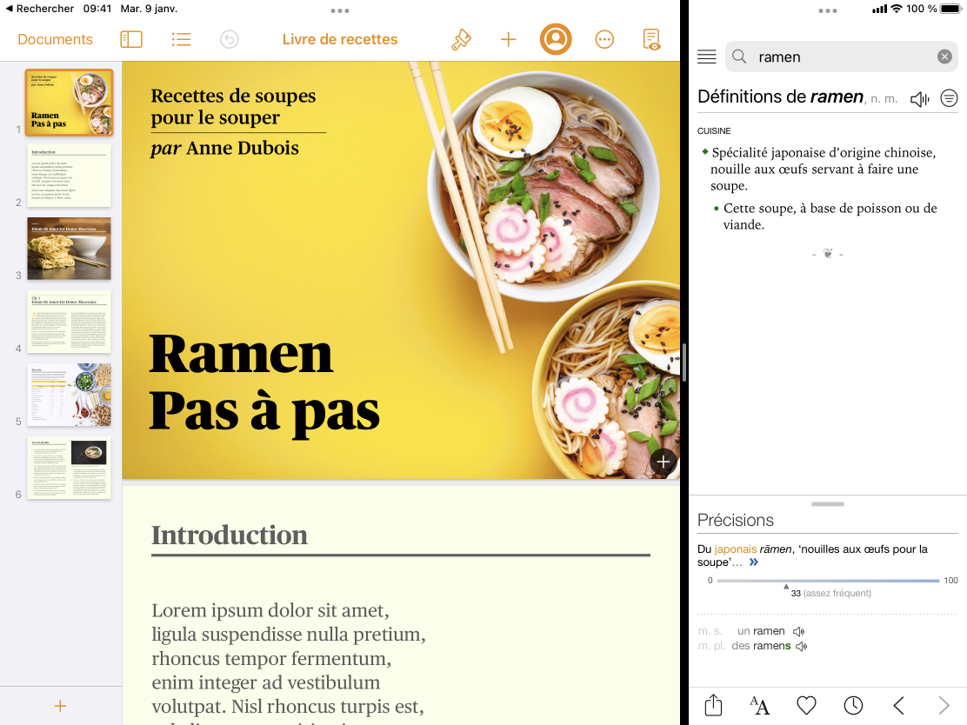The image size is (967, 725).
Task: Open the dictionary hamburger menu
Action: click(707, 57)
